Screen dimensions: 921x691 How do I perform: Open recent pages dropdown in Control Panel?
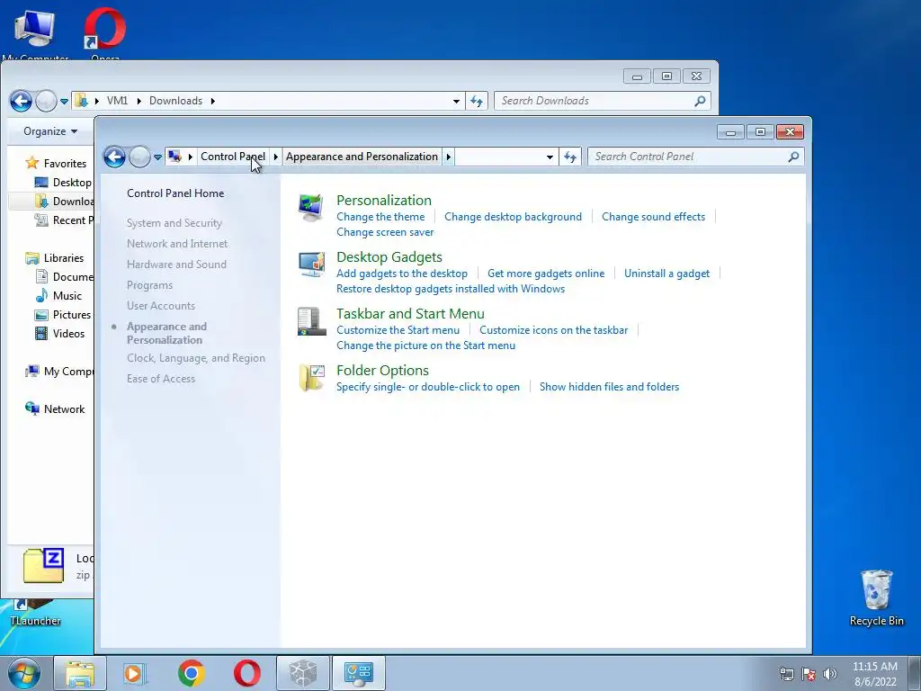(x=157, y=157)
